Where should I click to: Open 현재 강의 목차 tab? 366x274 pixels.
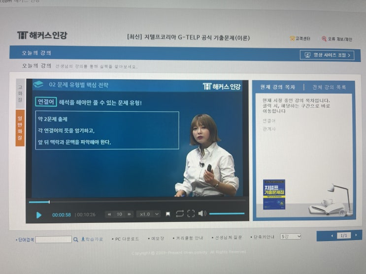(278, 87)
